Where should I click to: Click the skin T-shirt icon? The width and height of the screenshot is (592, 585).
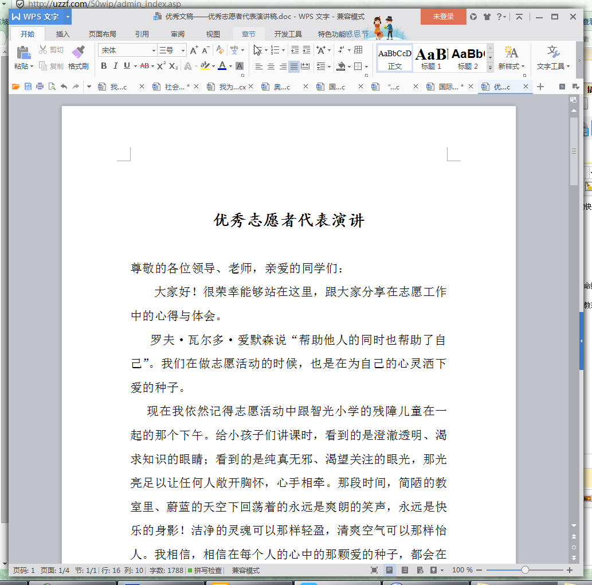(x=487, y=17)
